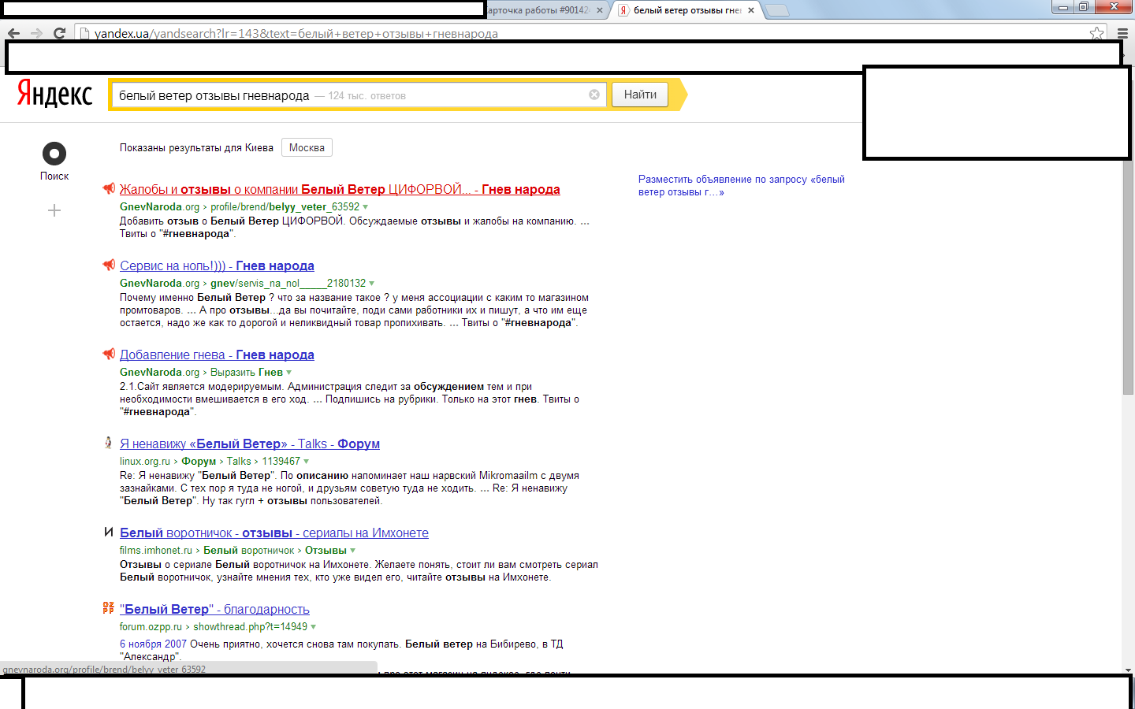Reload the current Yandex page
This screenshot has height=709, width=1135.
pyautogui.click(x=59, y=33)
